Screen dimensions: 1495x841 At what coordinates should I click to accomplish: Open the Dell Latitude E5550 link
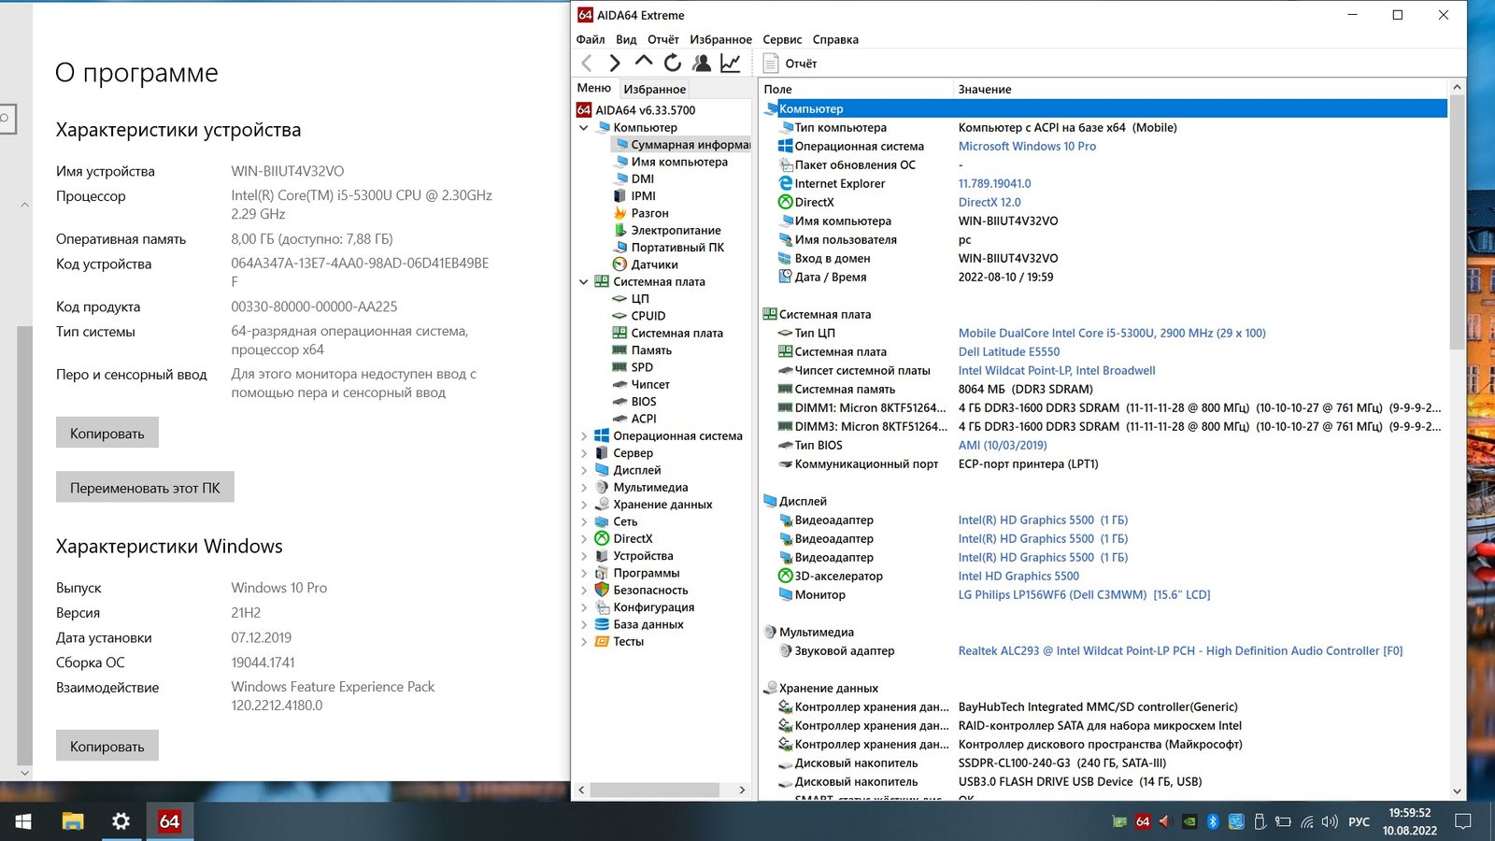pos(1009,352)
